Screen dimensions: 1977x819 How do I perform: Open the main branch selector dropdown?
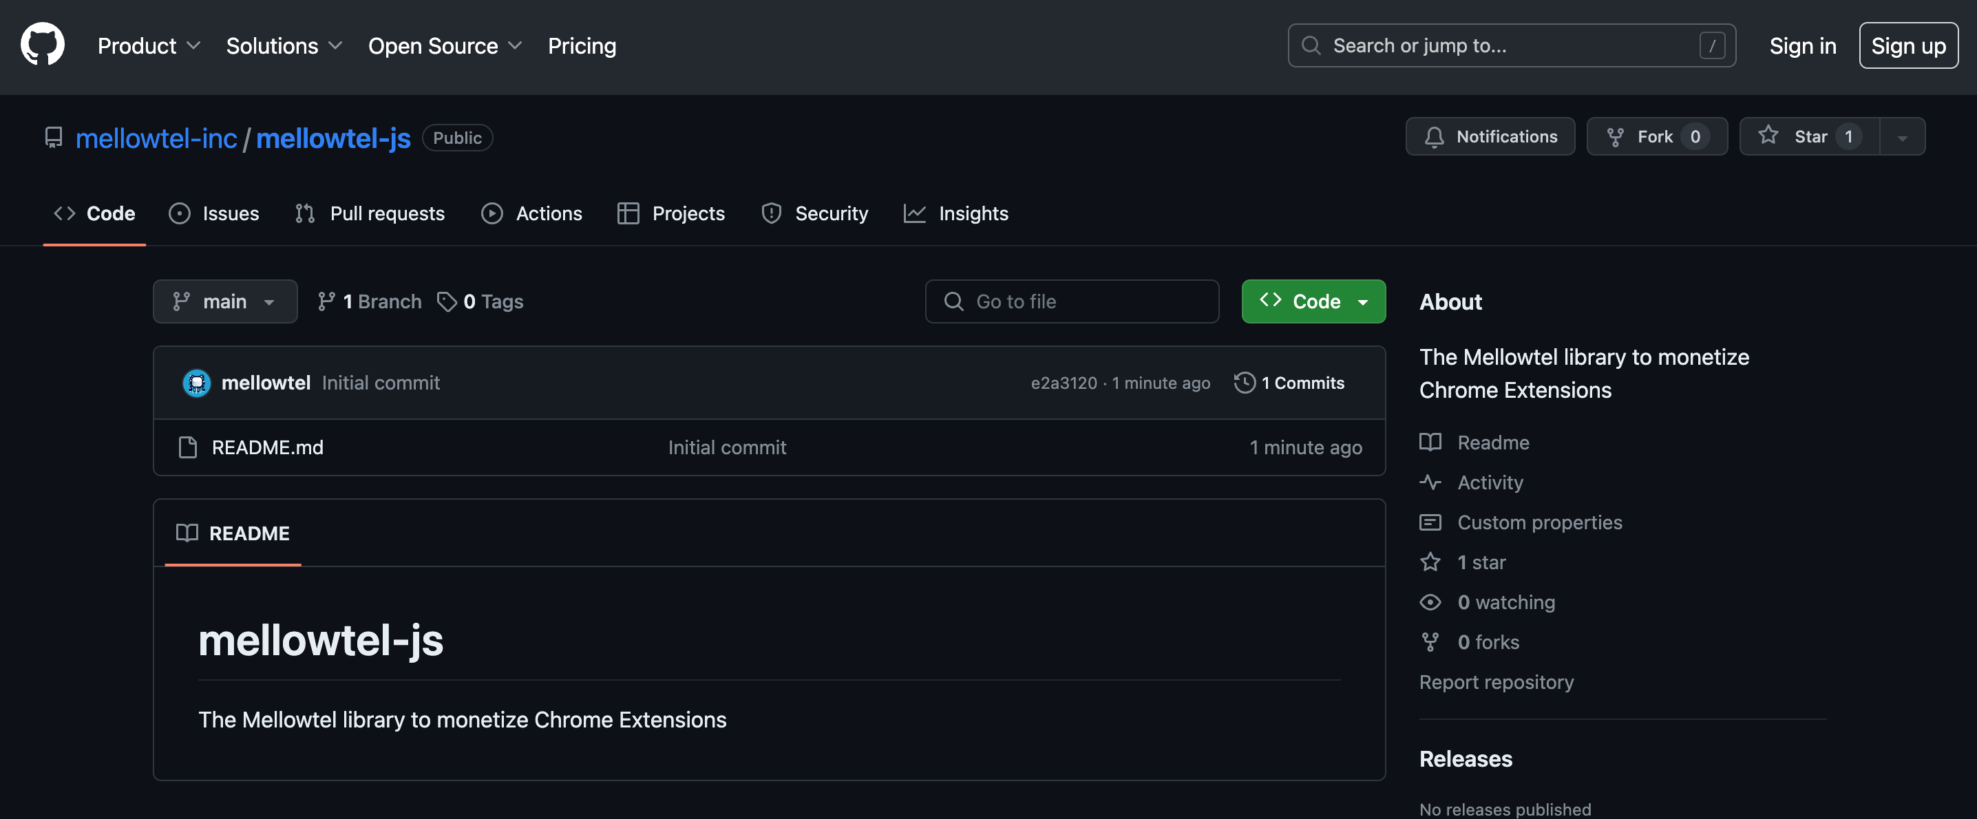coord(225,301)
